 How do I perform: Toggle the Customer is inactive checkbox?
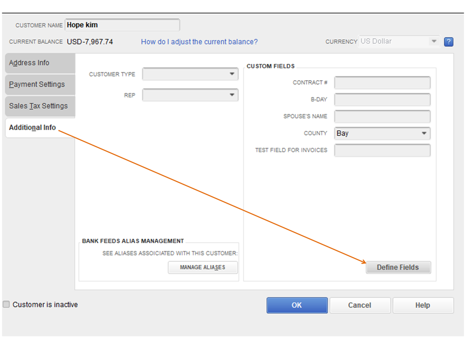click(x=7, y=304)
